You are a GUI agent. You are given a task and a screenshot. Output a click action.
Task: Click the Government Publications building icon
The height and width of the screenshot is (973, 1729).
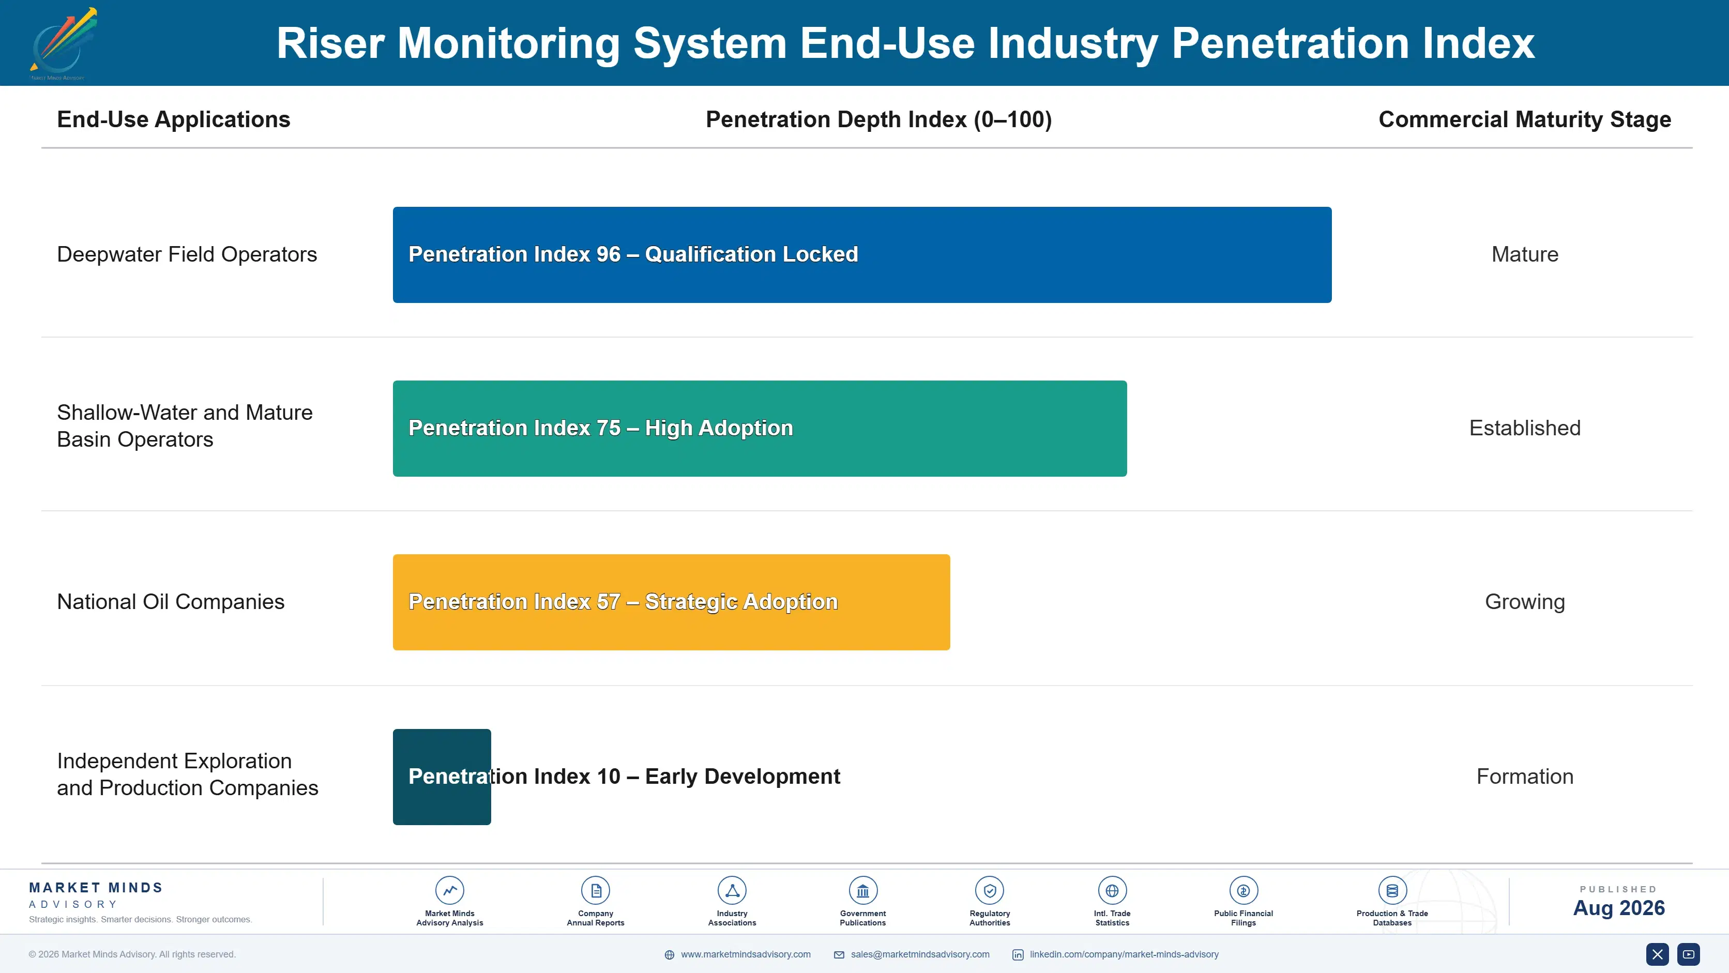862,890
